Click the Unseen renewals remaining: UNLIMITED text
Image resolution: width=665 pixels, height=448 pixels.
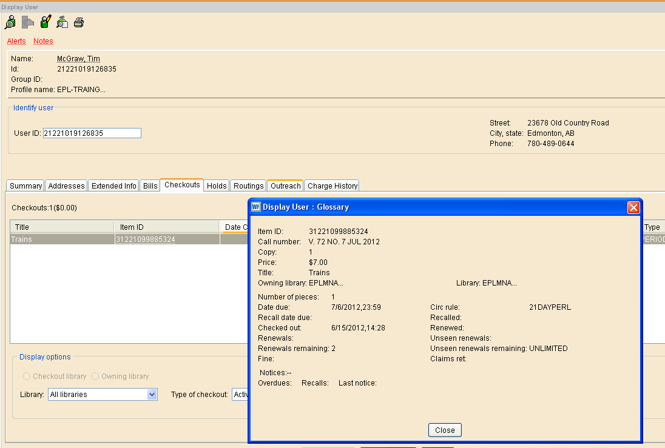pyautogui.click(x=499, y=349)
